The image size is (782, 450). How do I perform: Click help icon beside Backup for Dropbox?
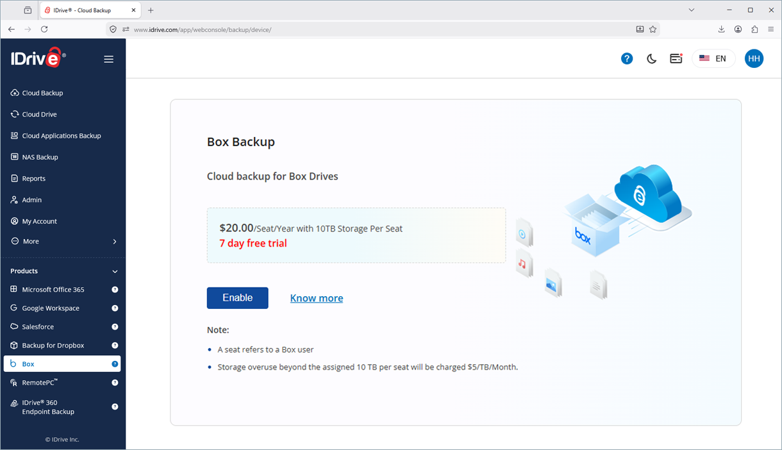(115, 346)
